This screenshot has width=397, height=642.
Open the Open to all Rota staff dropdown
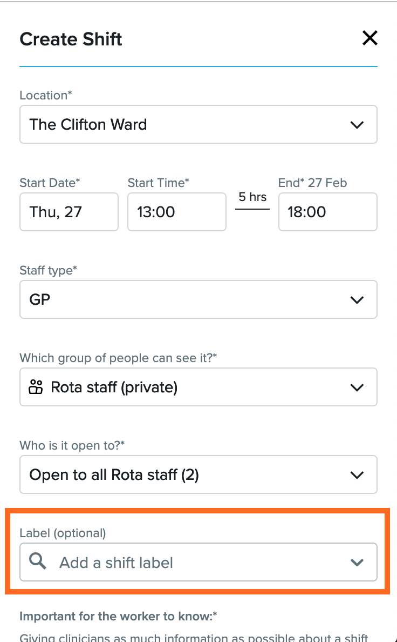point(198,474)
